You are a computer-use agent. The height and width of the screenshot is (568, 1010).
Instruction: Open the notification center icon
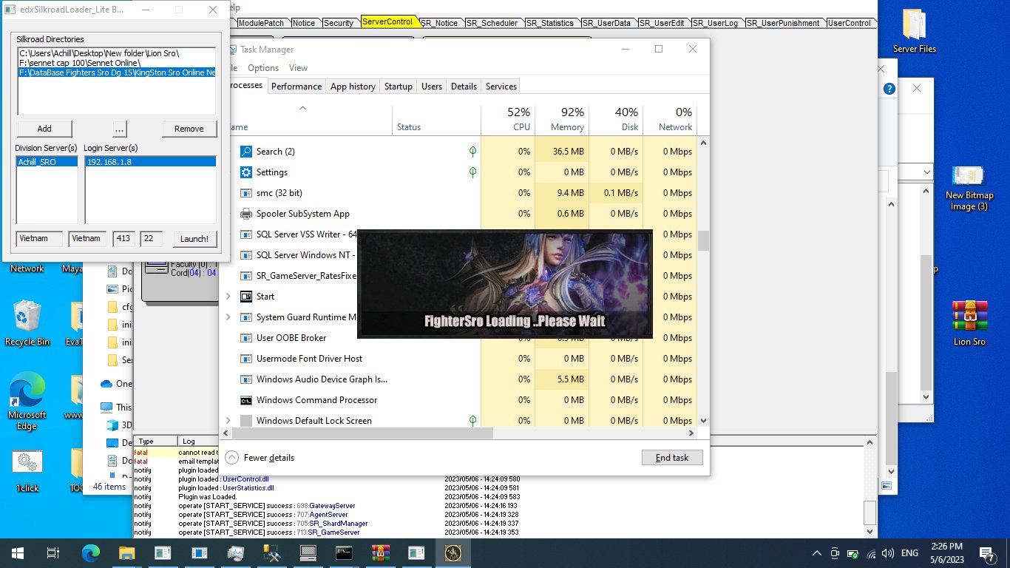click(x=987, y=552)
